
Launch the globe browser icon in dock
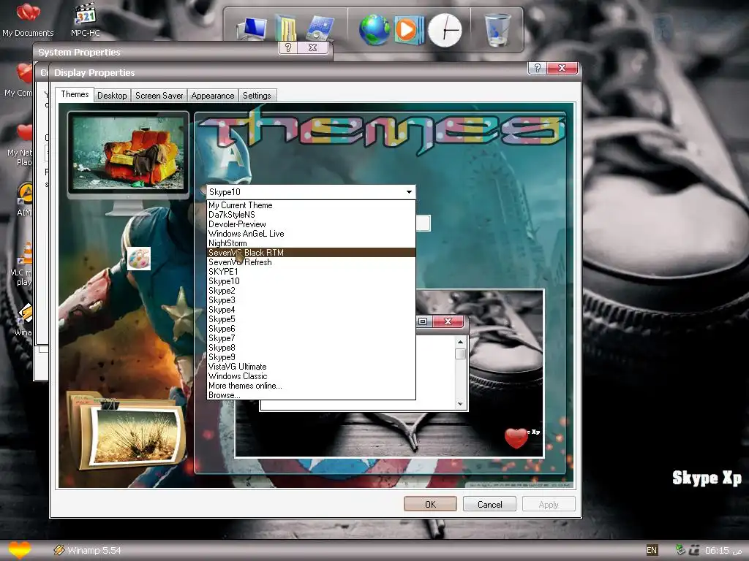374,29
